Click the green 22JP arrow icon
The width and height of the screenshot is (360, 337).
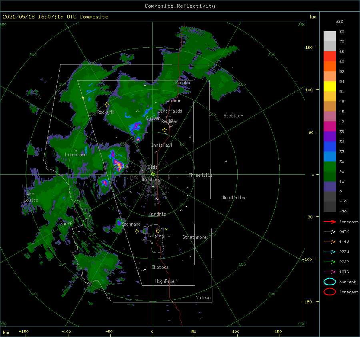click(330, 262)
